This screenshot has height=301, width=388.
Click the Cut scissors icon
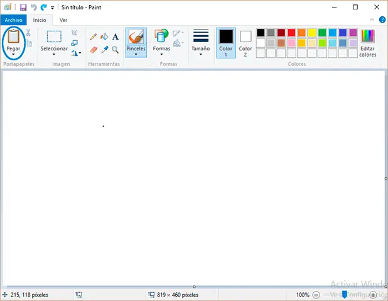pos(28,33)
